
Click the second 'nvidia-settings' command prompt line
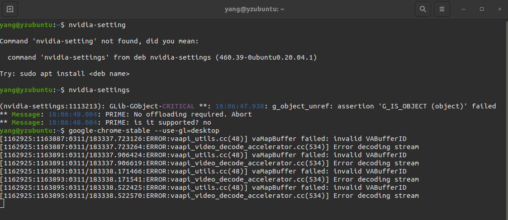[99, 90]
